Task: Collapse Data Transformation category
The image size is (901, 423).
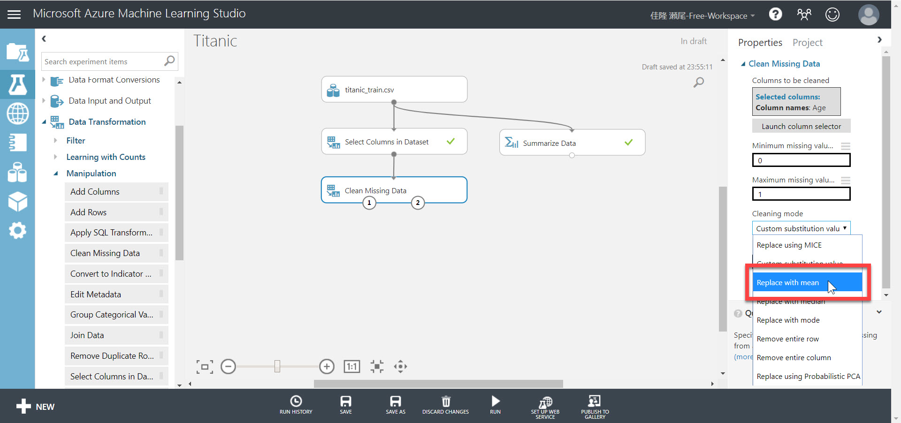Action: click(x=44, y=122)
